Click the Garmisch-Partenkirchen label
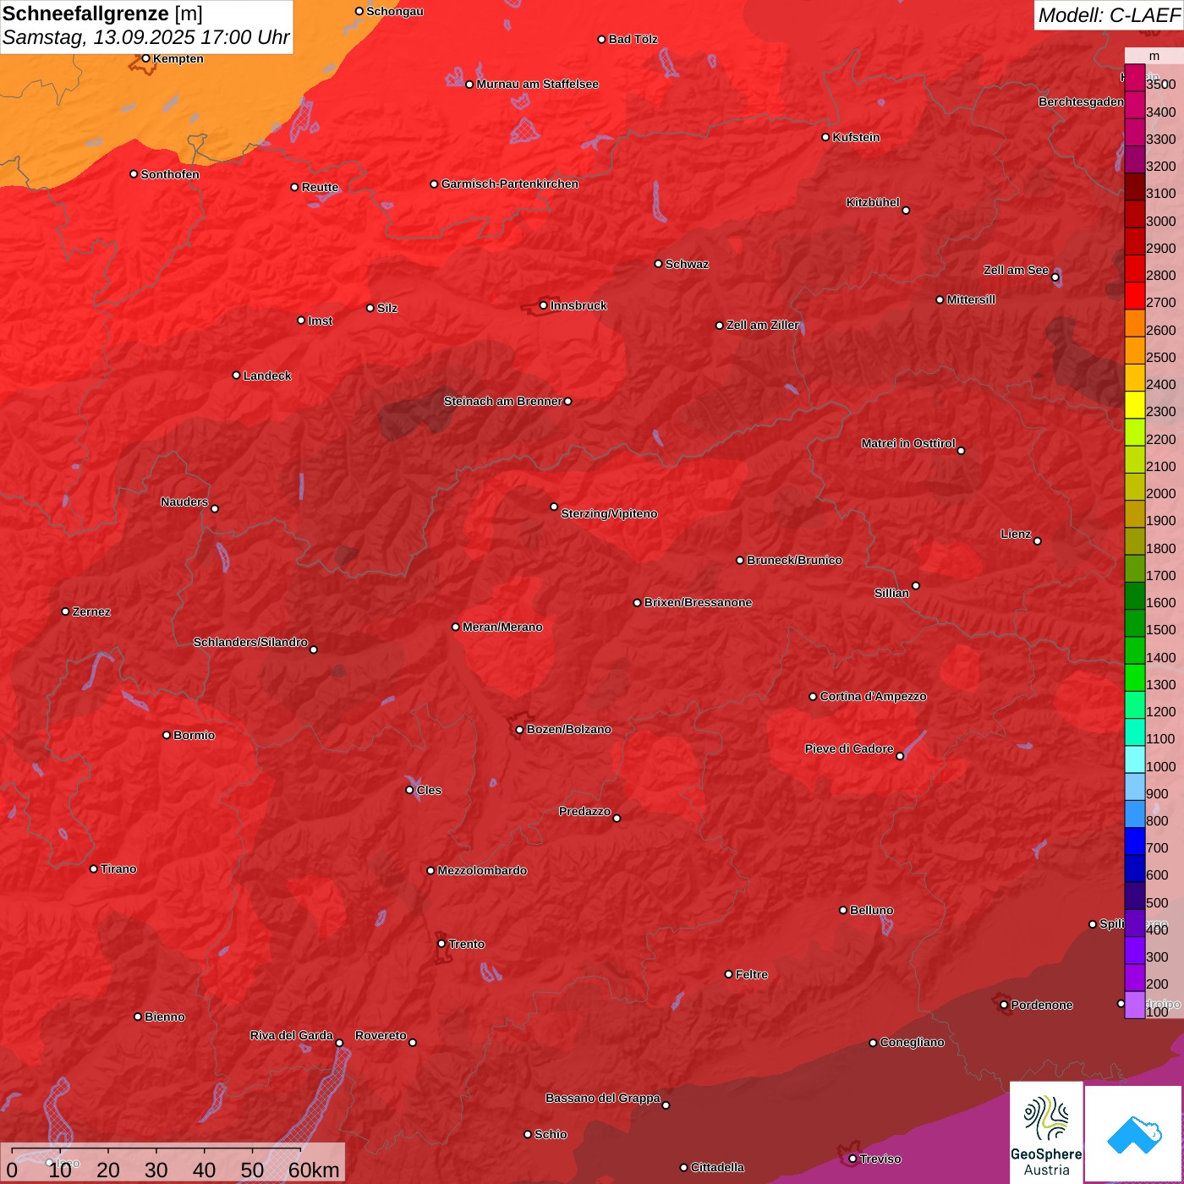The image size is (1184, 1184). [510, 184]
